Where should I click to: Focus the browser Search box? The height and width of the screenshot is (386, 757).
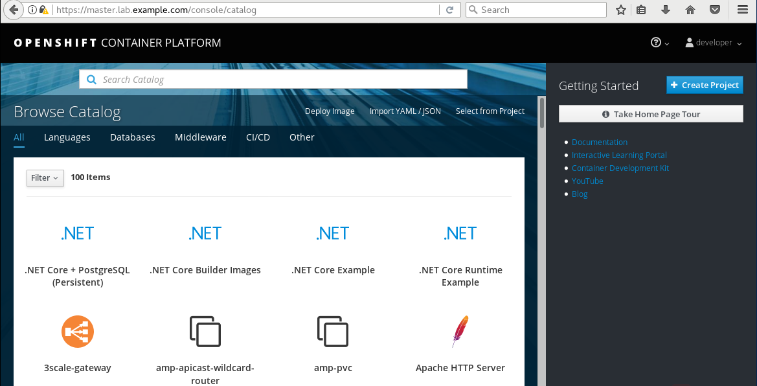coord(536,10)
